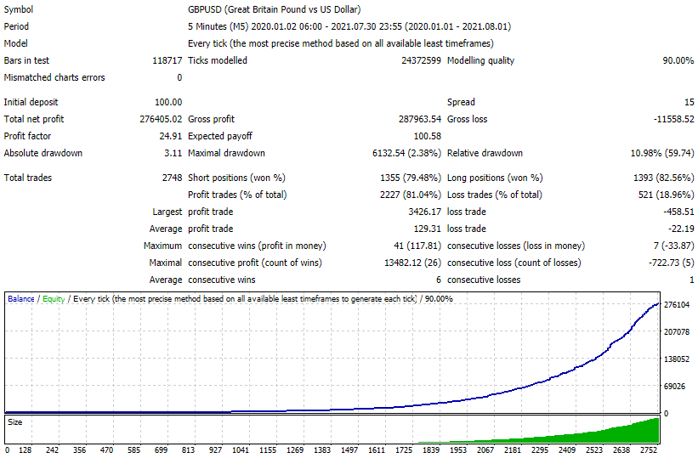Click Total trades value 2748
Viewport: 698px width, 458px height.
pyautogui.click(x=172, y=178)
